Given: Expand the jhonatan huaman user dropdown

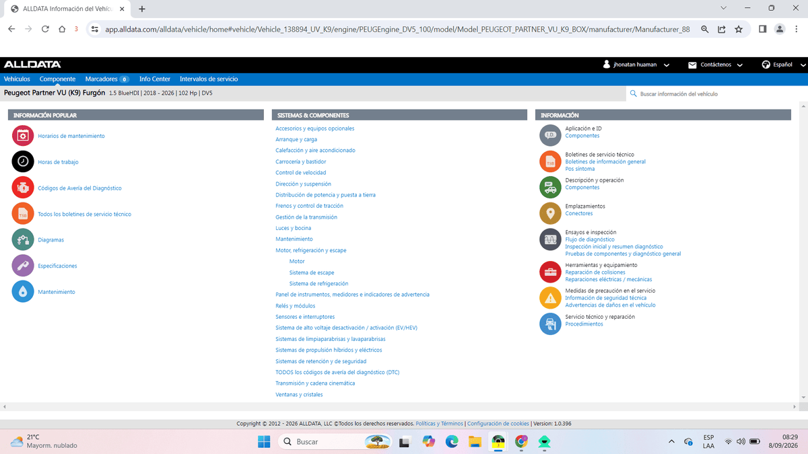Looking at the screenshot, I should (666, 65).
